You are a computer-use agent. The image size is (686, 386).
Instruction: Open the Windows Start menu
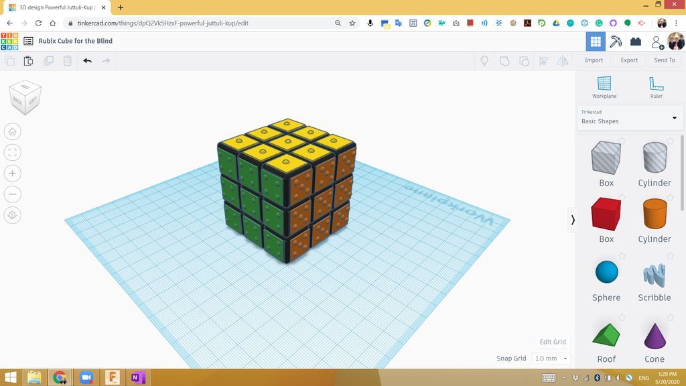(10, 377)
